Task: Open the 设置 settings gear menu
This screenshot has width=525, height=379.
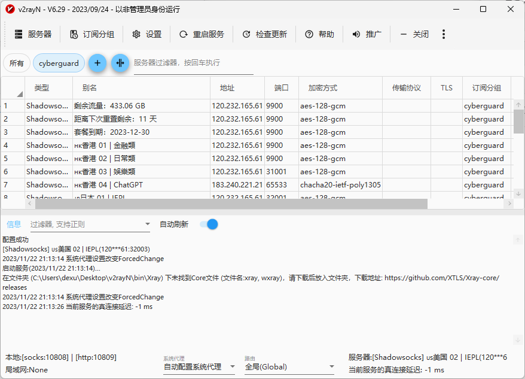Action: tap(147, 35)
